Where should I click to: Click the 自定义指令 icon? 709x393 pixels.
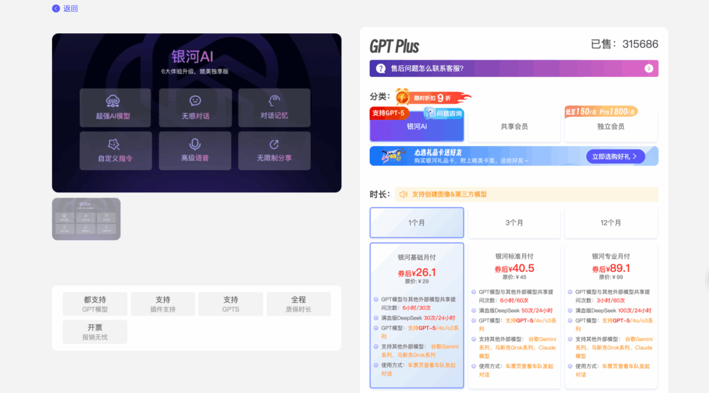coord(114,144)
